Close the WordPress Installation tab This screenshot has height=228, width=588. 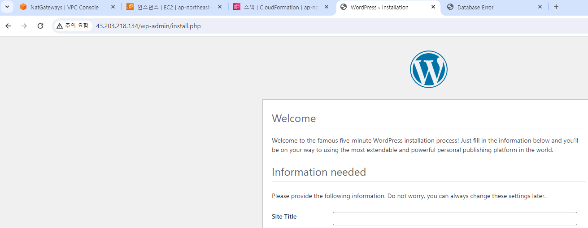click(x=433, y=7)
